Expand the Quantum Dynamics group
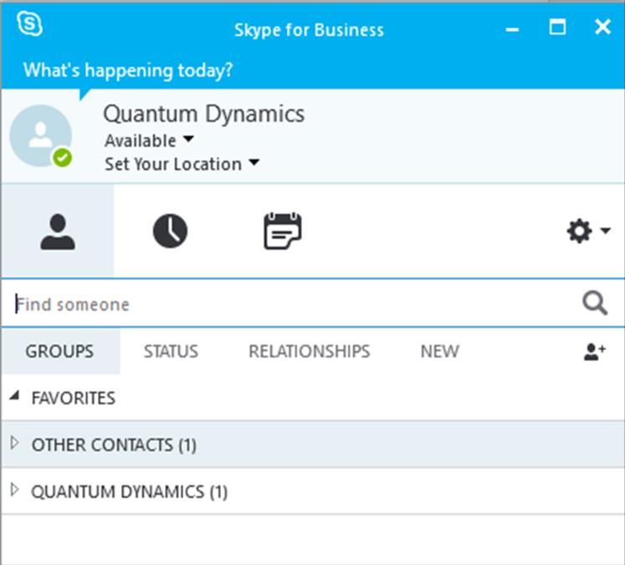 coord(15,490)
